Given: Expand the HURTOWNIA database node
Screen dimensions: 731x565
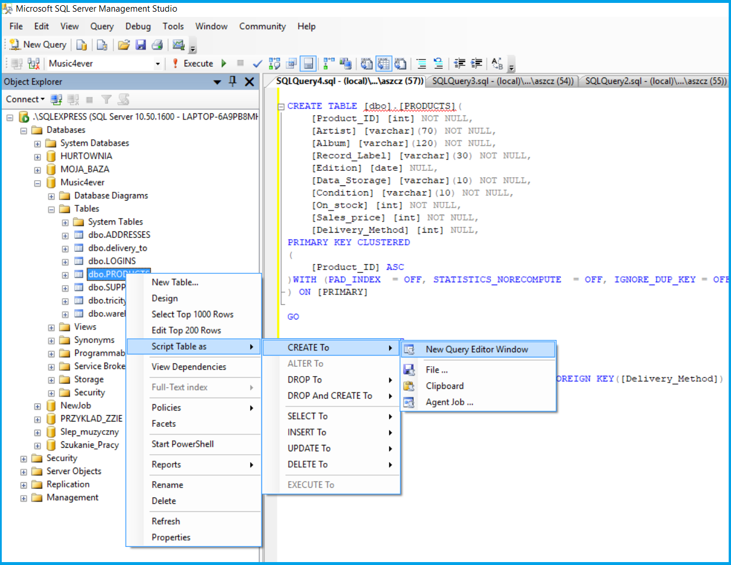Looking at the screenshot, I should pos(37,156).
